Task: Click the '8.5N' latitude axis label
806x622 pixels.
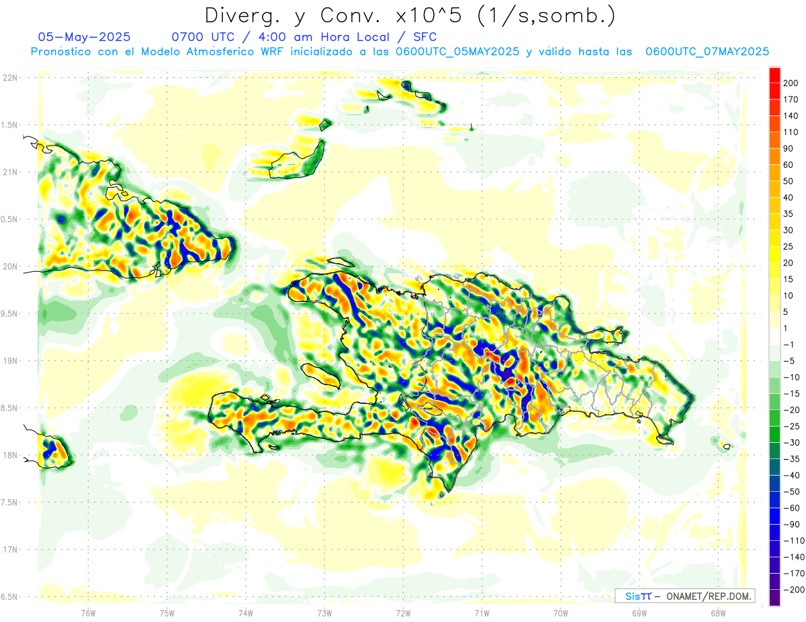Action: (x=9, y=408)
